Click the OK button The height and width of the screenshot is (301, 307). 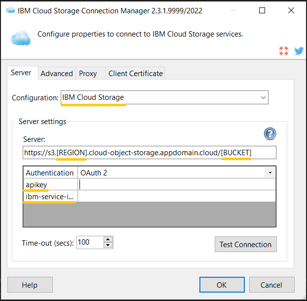222,285
